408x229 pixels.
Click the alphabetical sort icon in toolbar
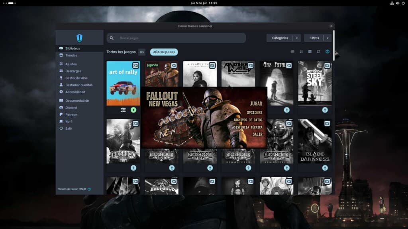pos(301,52)
